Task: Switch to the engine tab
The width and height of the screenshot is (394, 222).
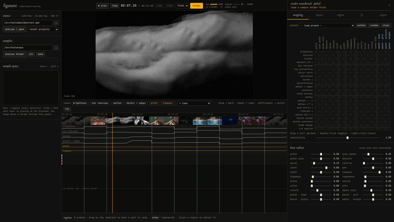Action: pyautogui.click(x=341, y=15)
